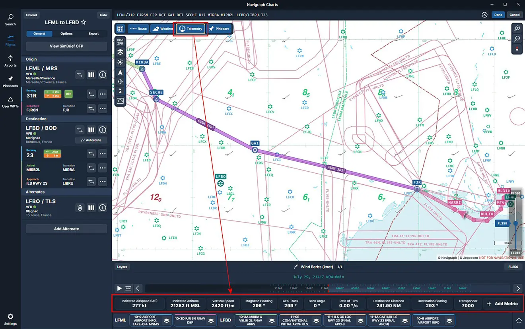The image size is (525, 329).
Task: Show info for LFBO / TLS alternate
Action: [x=103, y=207]
